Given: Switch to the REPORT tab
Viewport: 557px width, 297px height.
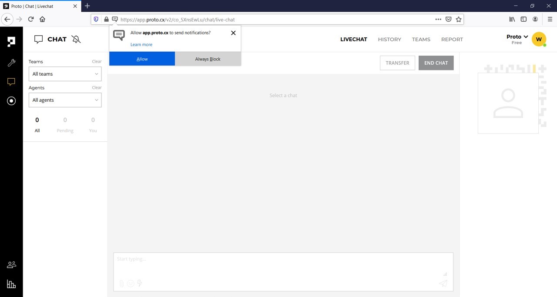Looking at the screenshot, I should [x=452, y=39].
